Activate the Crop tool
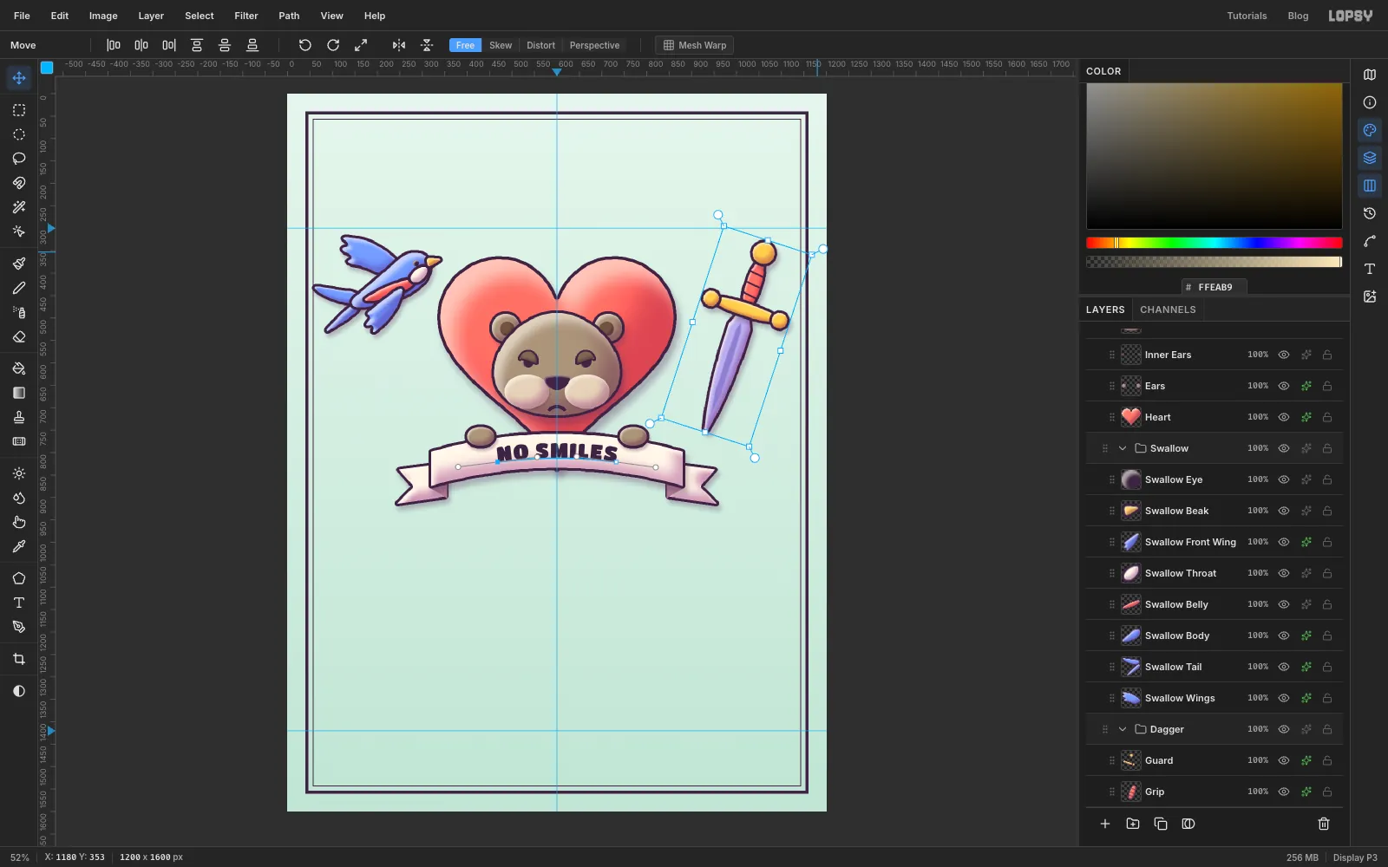Screen dimensions: 1388x867 [x=19, y=659]
